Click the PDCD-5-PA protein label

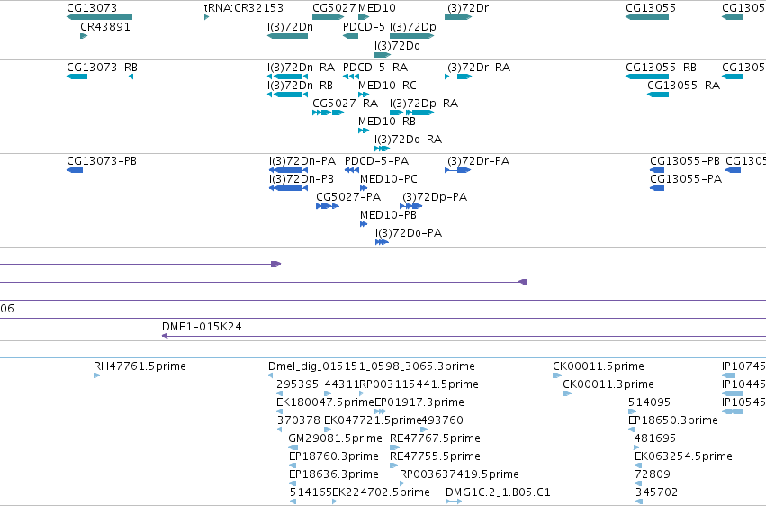click(376, 160)
